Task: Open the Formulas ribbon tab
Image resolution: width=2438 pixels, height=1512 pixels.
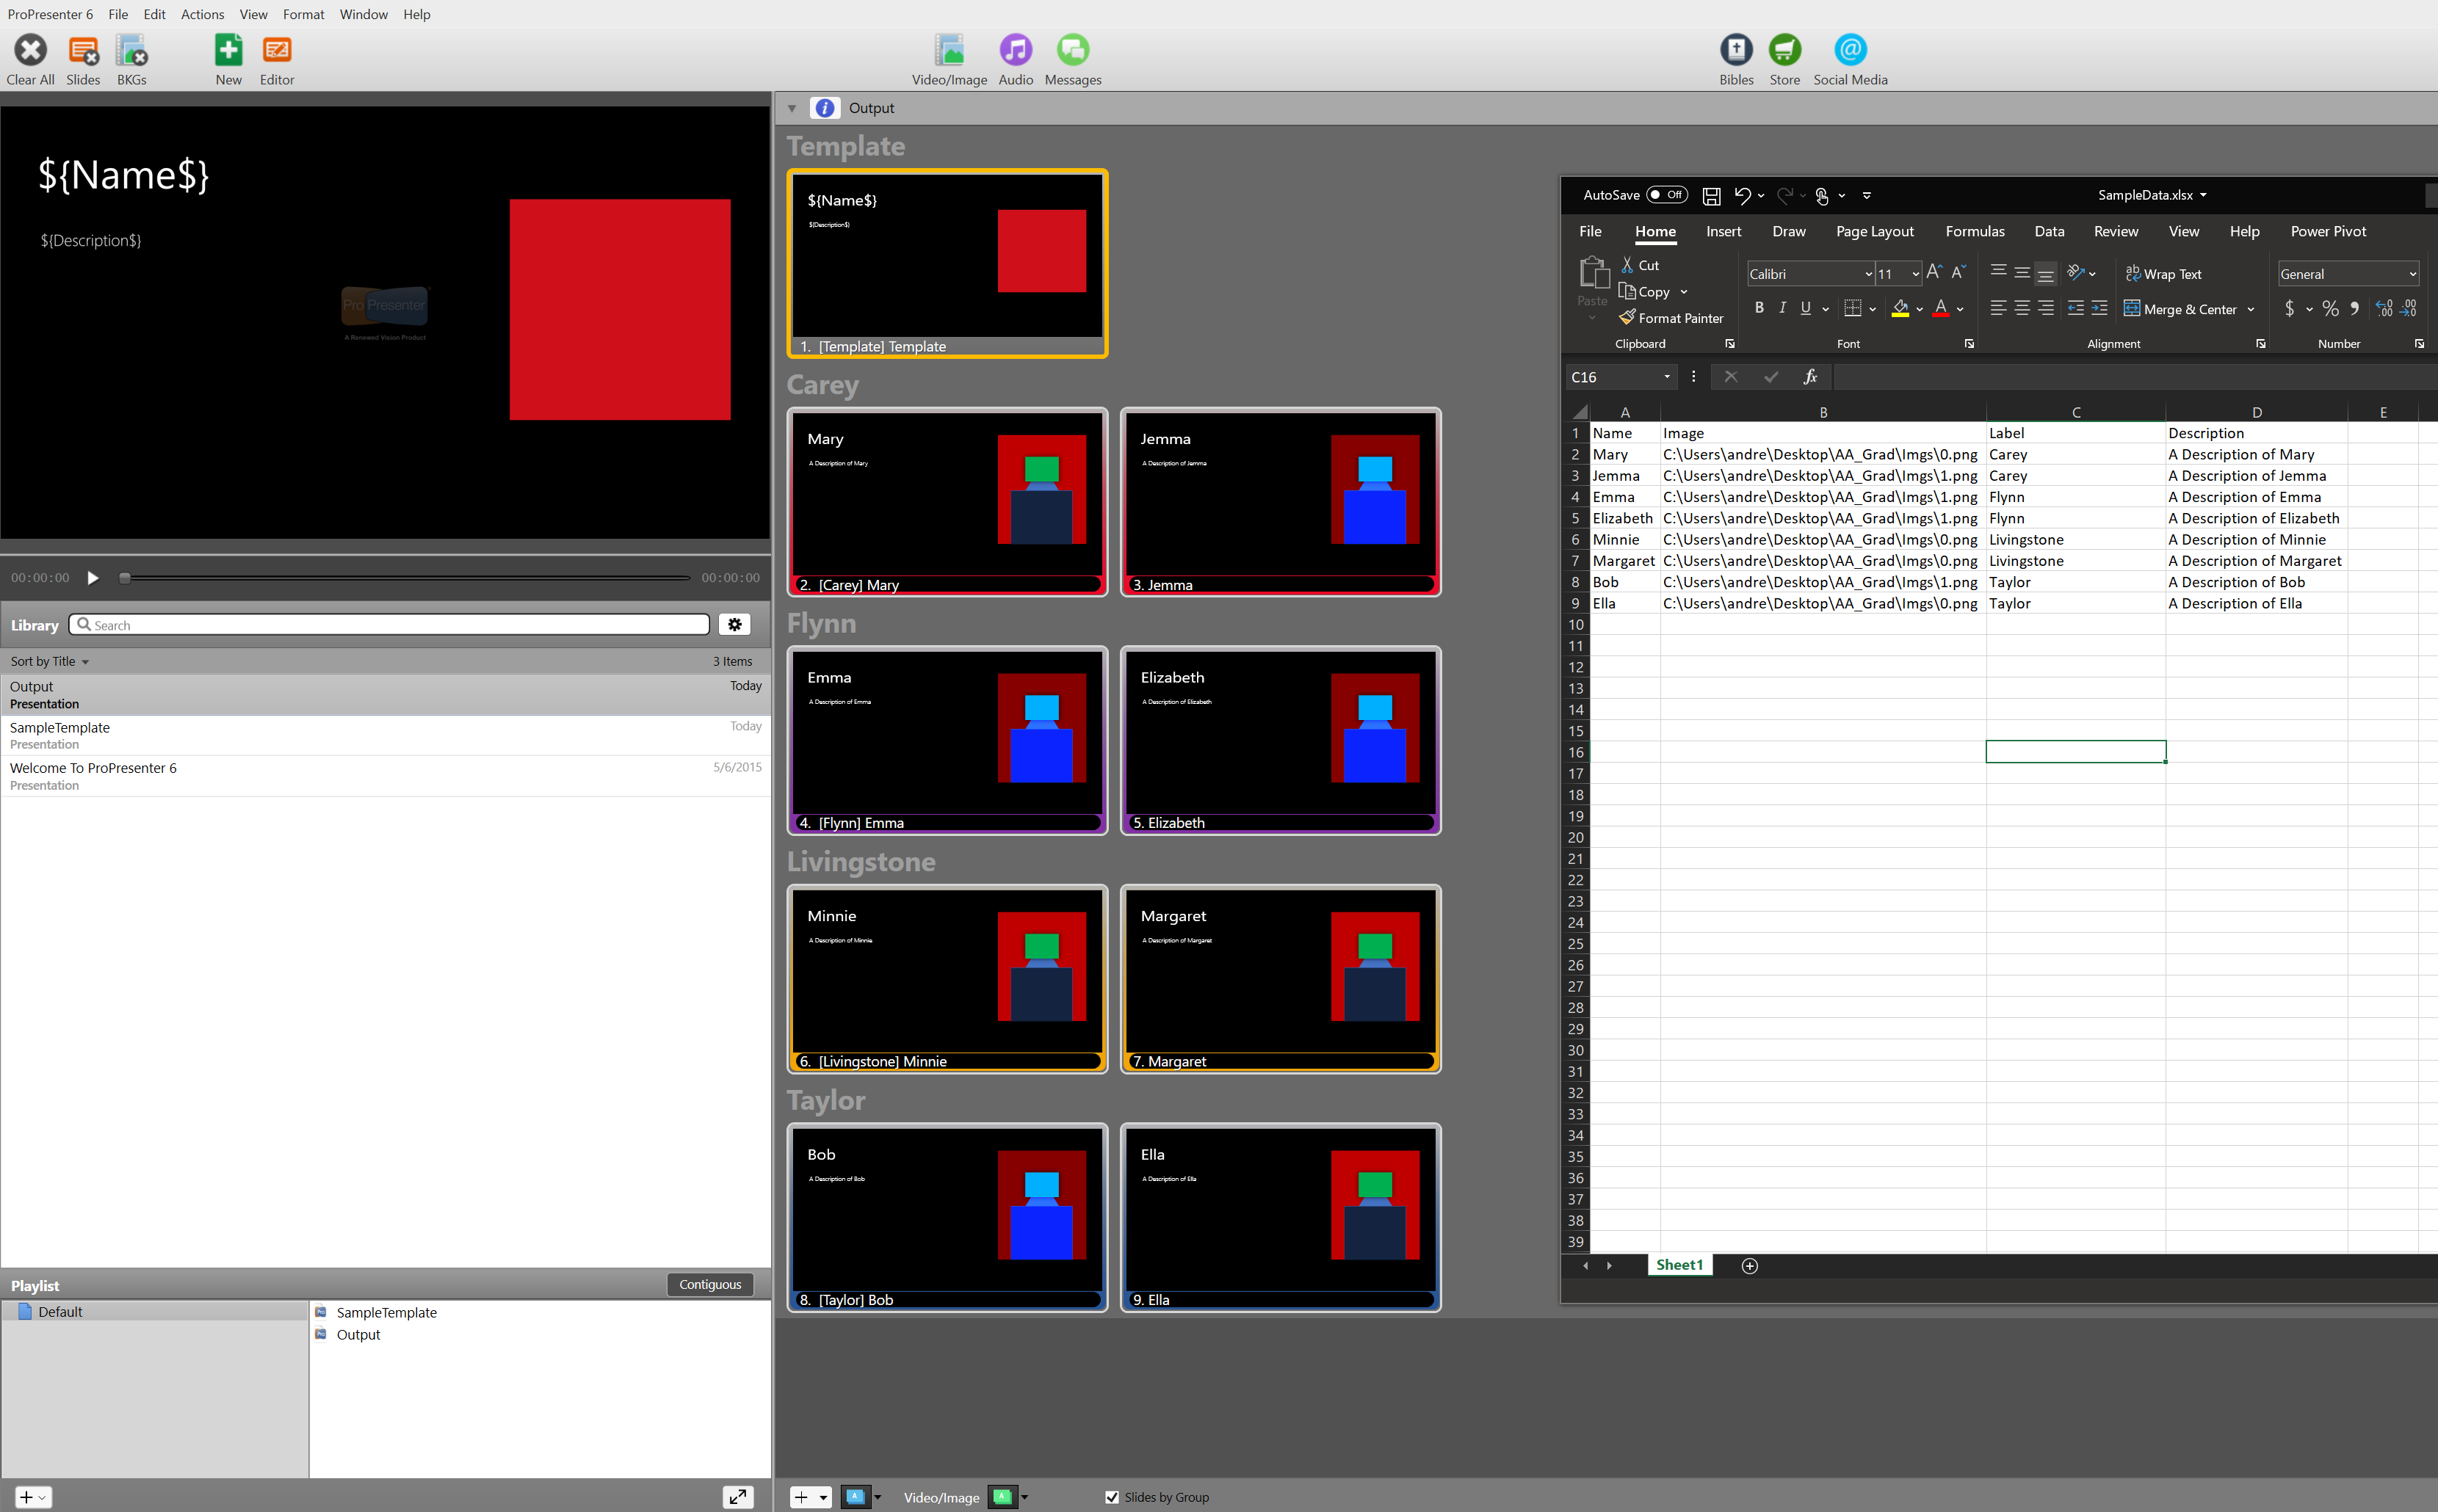Action: pyautogui.click(x=1974, y=231)
